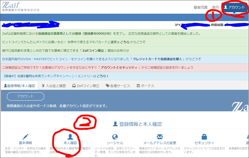Open the 基本情報 link

(x=26, y=143)
